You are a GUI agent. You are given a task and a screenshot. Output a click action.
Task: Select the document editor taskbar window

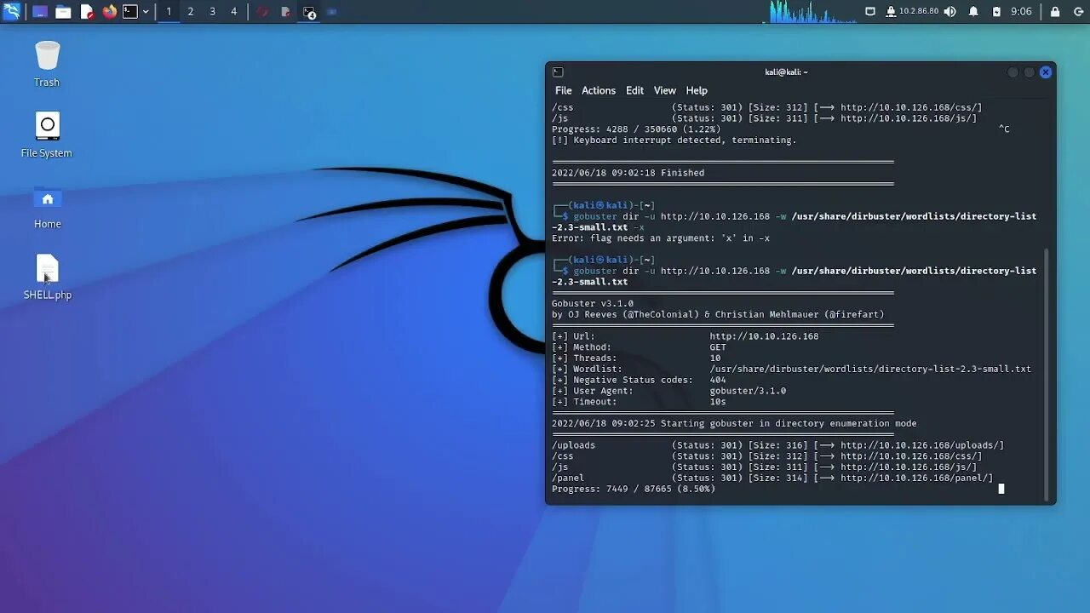286,12
